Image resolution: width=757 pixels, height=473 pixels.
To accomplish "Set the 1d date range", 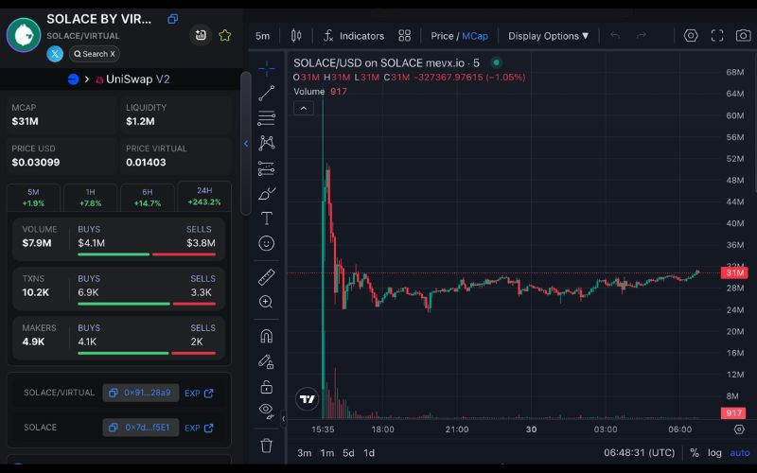I will (369, 453).
